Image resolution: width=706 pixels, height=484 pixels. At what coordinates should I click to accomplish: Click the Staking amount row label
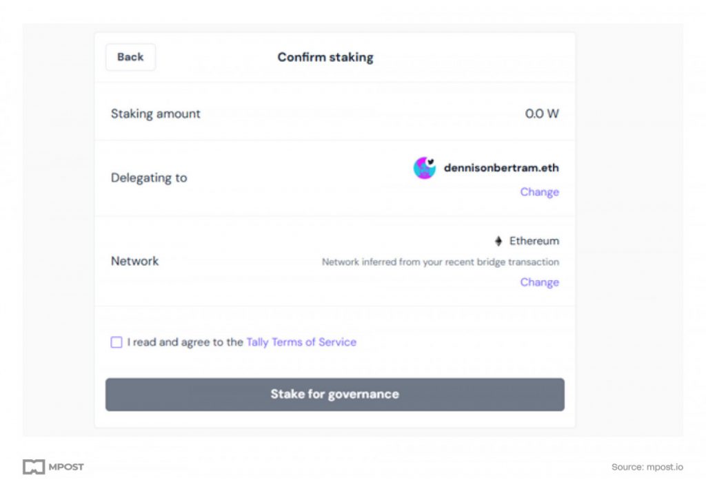point(155,114)
